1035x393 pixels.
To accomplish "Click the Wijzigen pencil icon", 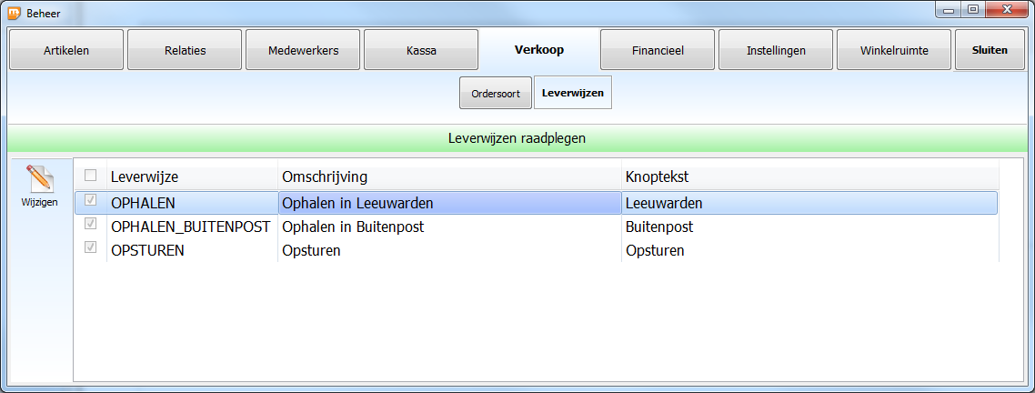I will pyautogui.click(x=39, y=178).
